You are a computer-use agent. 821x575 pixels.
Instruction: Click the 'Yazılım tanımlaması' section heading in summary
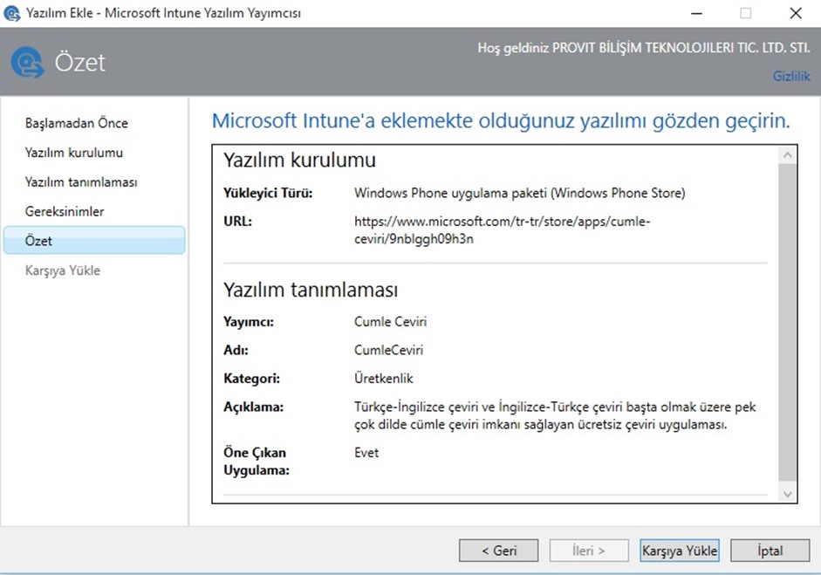click(x=311, y=290)
